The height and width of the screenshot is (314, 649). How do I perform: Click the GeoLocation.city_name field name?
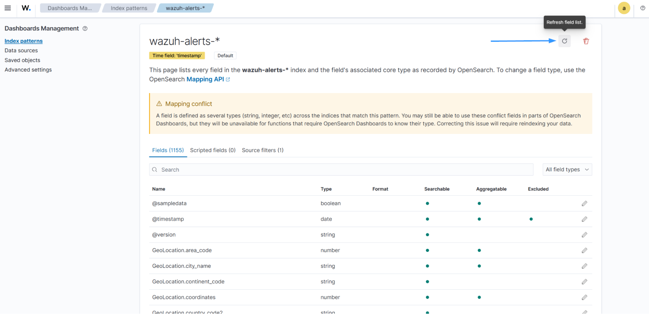pos(181,266)
